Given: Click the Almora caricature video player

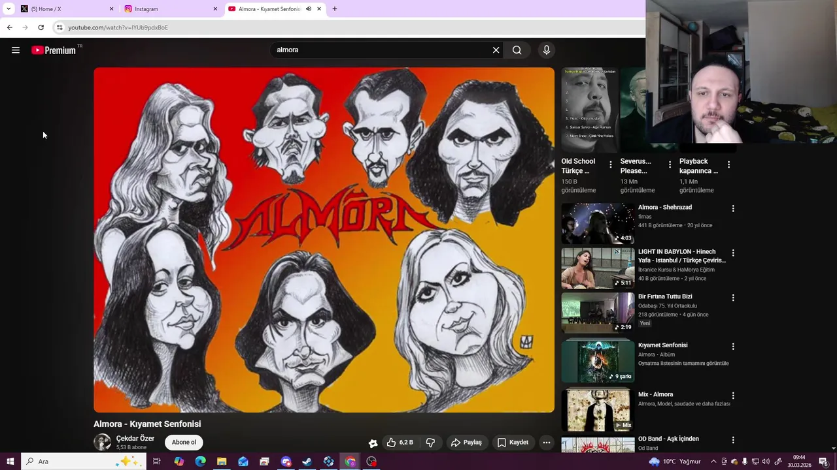Looking at the screenshot, I should pos(324,240).
